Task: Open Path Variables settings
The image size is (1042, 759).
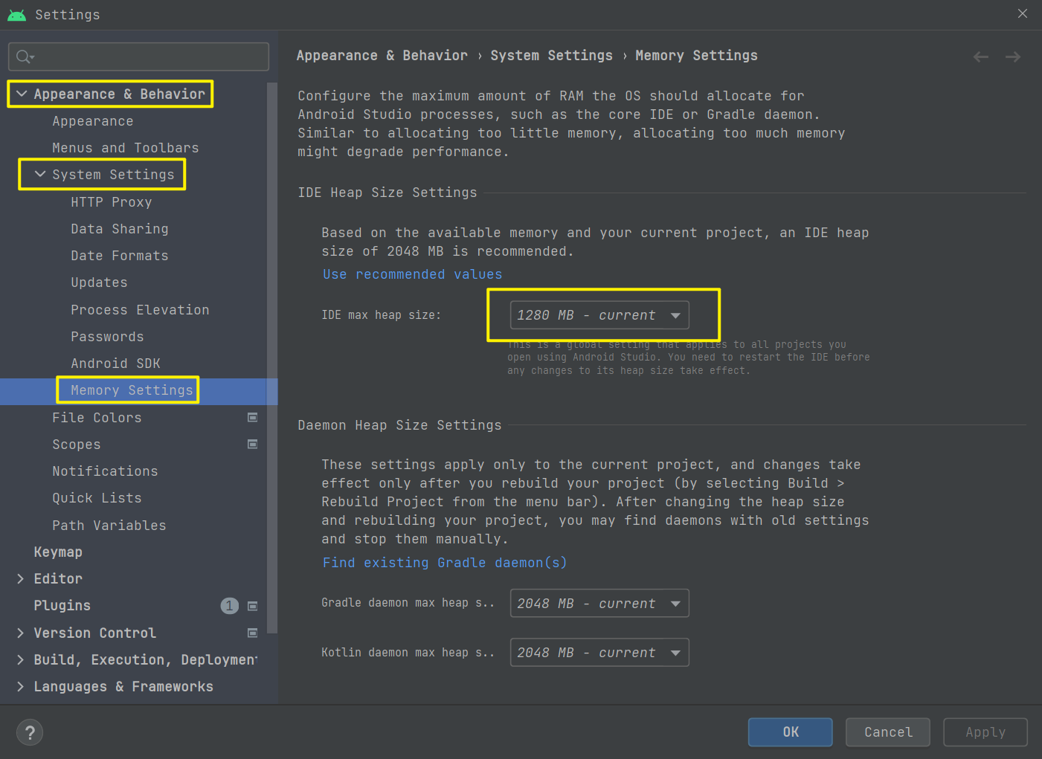Action: pyautogui.click(x=109, y=526)
